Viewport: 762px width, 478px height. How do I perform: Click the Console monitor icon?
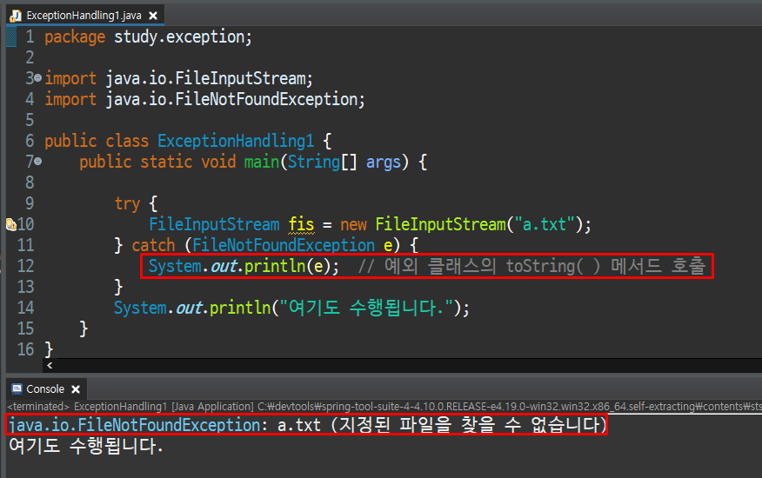[x=17, y=389]
